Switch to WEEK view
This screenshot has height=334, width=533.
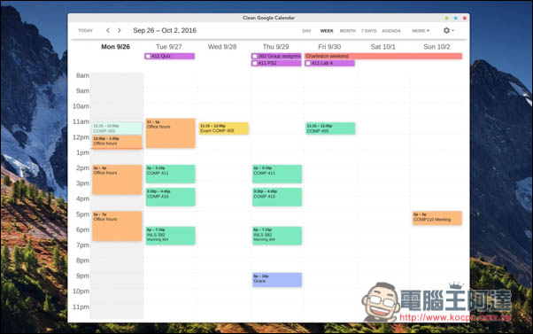tap(327, 31)
